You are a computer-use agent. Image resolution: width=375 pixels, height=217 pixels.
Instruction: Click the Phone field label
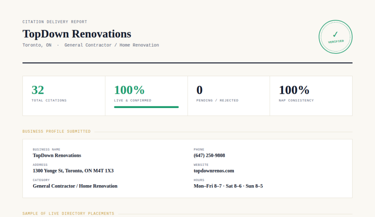coord(199,149)
